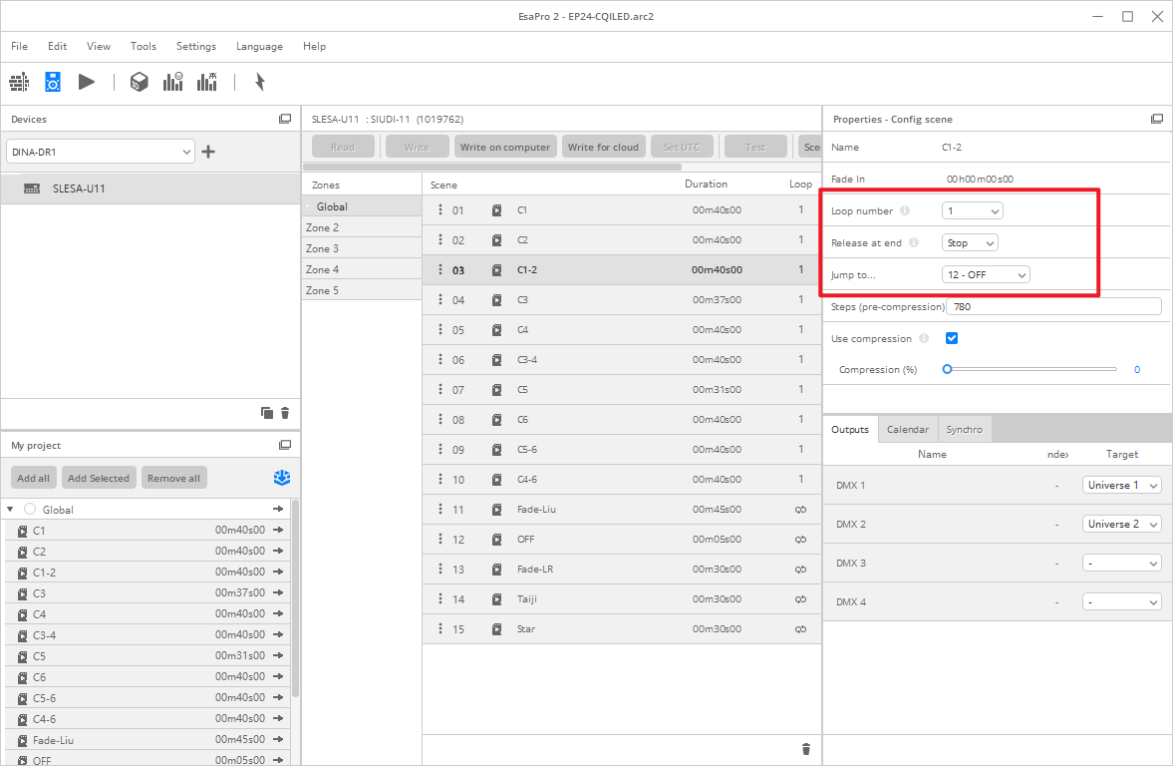Click the trash icon below the scene list

coord(806,749)
